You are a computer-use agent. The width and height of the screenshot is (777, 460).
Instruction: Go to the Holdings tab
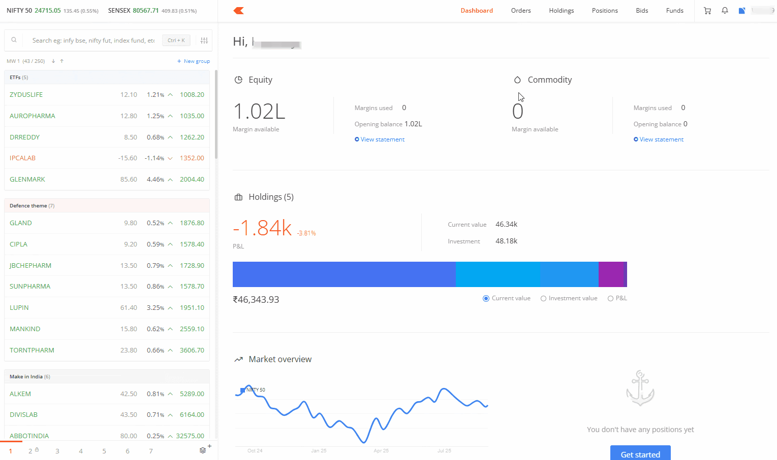pos(561,11)
